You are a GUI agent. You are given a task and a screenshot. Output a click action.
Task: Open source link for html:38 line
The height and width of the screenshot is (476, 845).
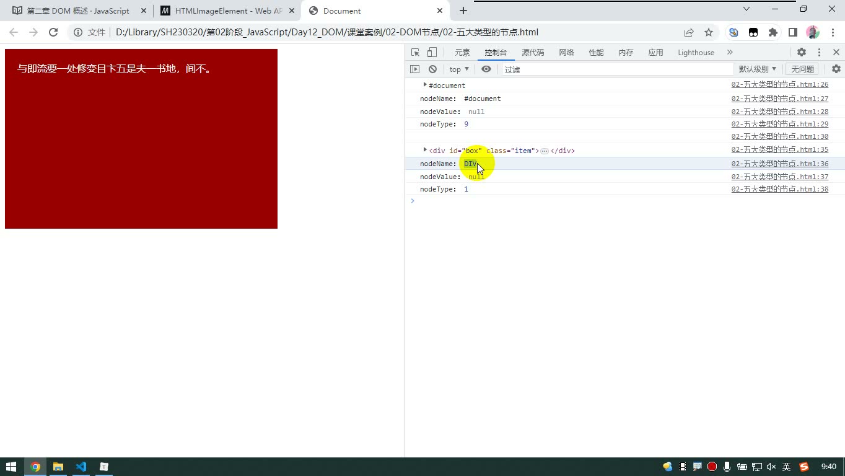tap(780, 189)
